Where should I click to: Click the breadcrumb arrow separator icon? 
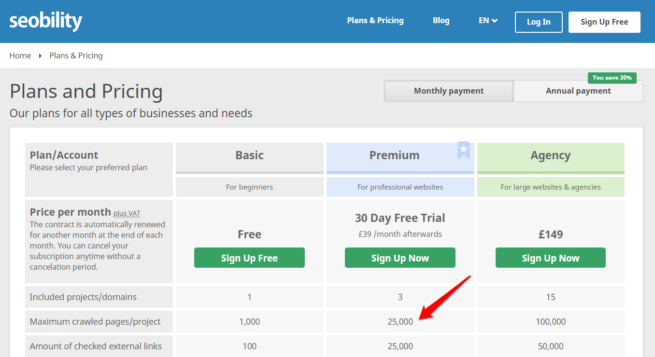coord(40,56)
